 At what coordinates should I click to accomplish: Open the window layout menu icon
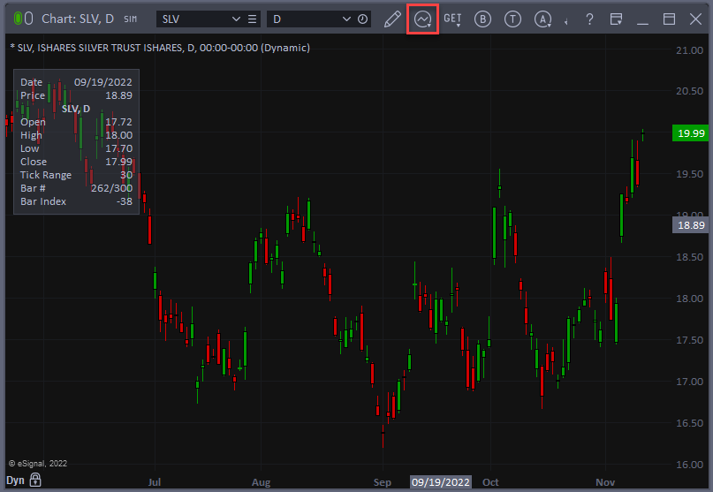616,19
